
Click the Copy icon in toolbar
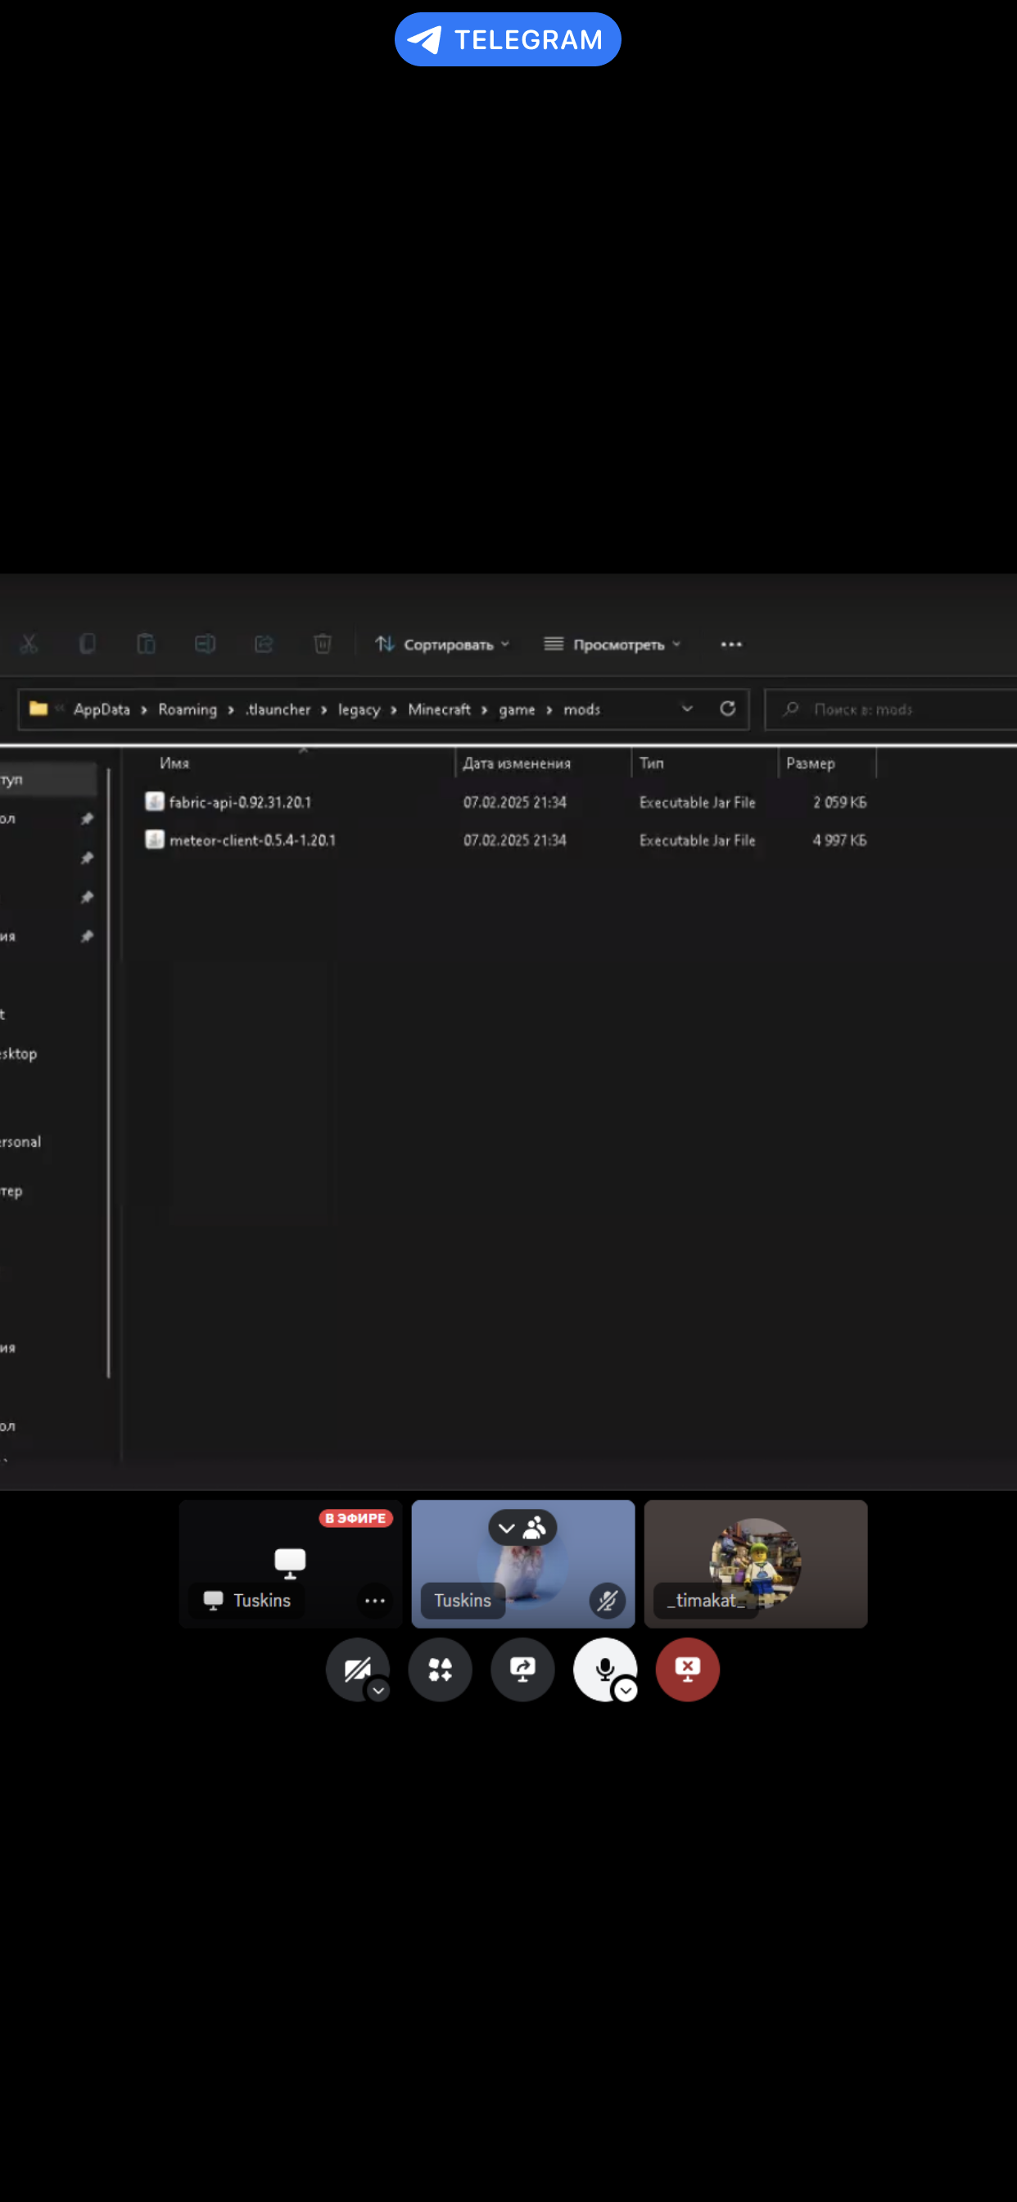(x=87, y=644)
